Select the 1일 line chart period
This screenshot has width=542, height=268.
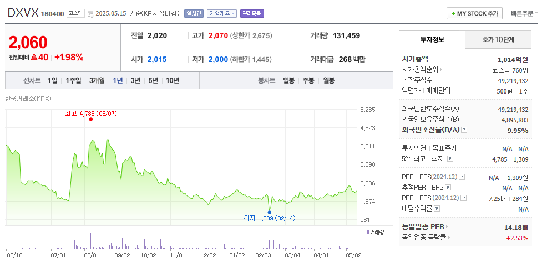[52, 81]
